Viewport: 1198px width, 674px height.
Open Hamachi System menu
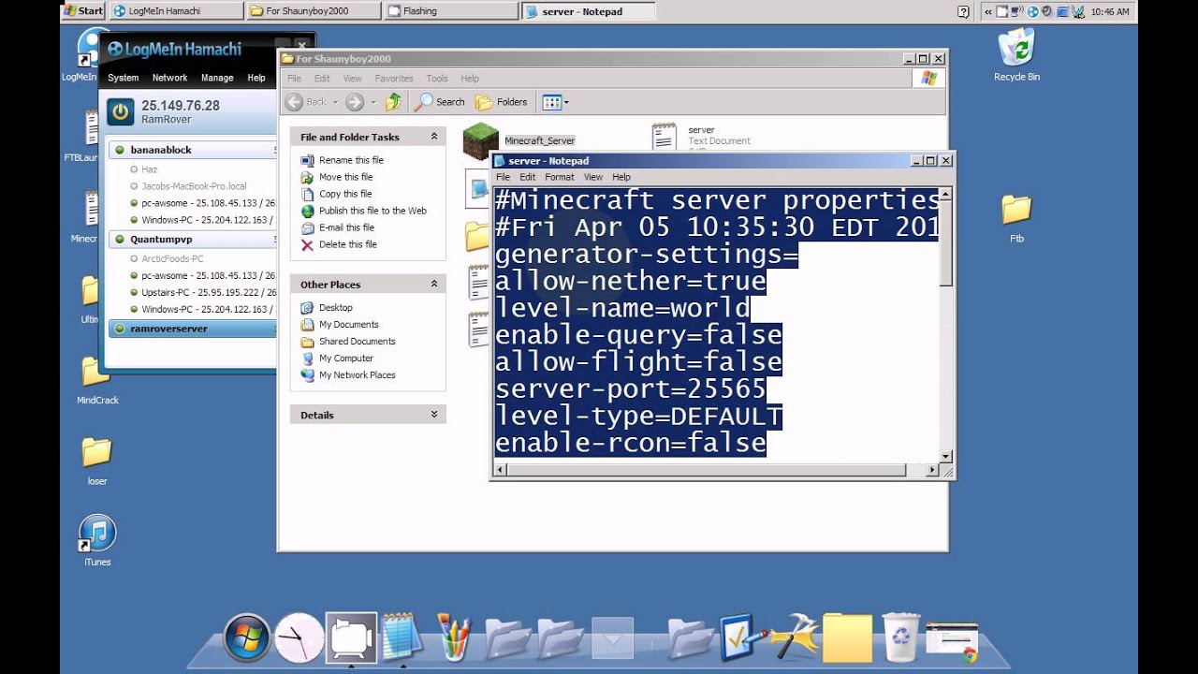click(x=123, y=78)
